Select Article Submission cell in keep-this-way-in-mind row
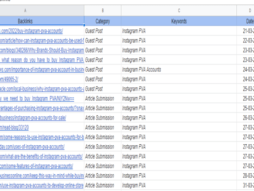This screenshot has height=191, width=254. 103,176
